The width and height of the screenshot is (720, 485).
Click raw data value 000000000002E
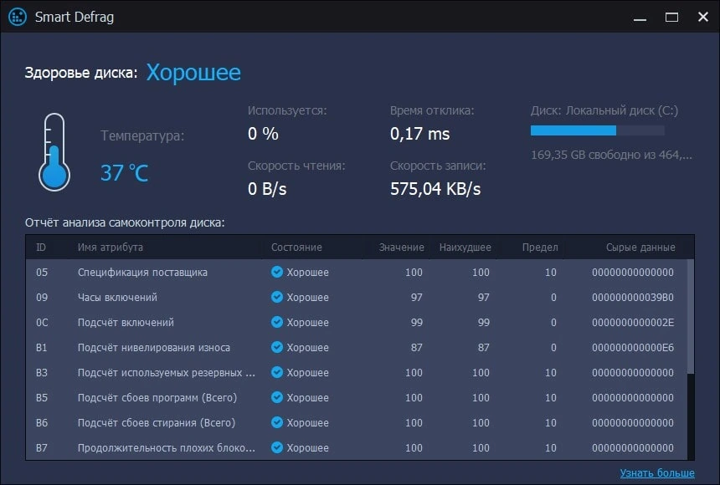tap(633, 322)
